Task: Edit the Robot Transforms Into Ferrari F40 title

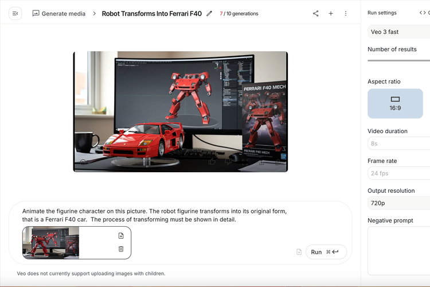Action: pos(209,13)
